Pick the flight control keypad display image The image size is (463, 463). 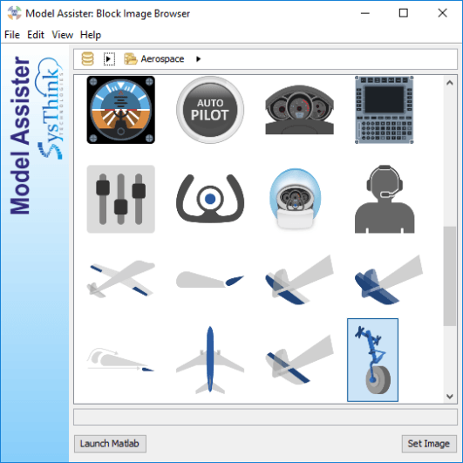pos(385,110)
